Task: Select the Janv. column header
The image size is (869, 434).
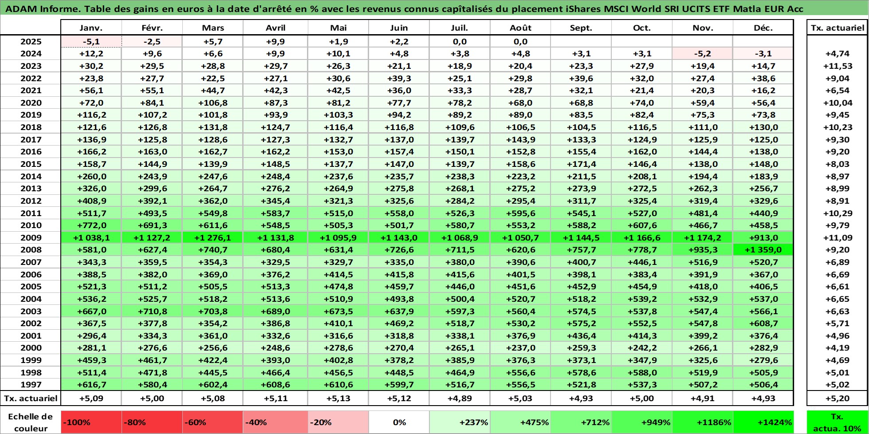Action: pyautogui.click(x=91, y=28)
